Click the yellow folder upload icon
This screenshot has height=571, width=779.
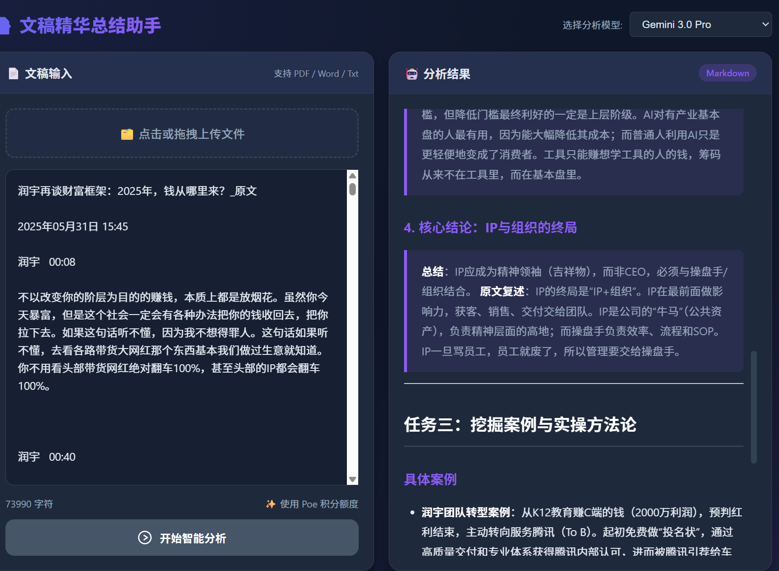(x=127, y=134)
